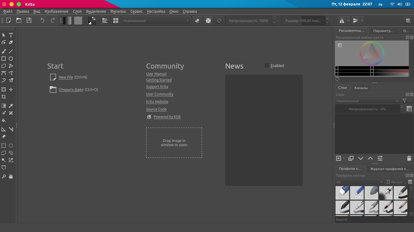
Task: Expand the layer filter funnel dropdown
Action: click(407, 101)
